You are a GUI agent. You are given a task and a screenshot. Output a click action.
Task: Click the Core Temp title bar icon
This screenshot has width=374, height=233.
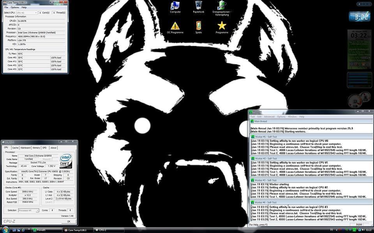point(5,3)
